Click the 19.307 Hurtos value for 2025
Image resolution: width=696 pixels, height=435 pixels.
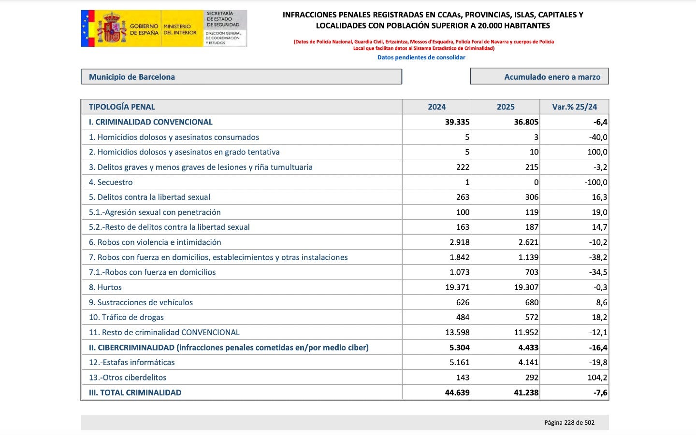click(526, 287)
